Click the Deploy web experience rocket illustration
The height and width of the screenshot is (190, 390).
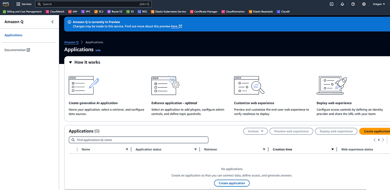[x=332, y=85]
